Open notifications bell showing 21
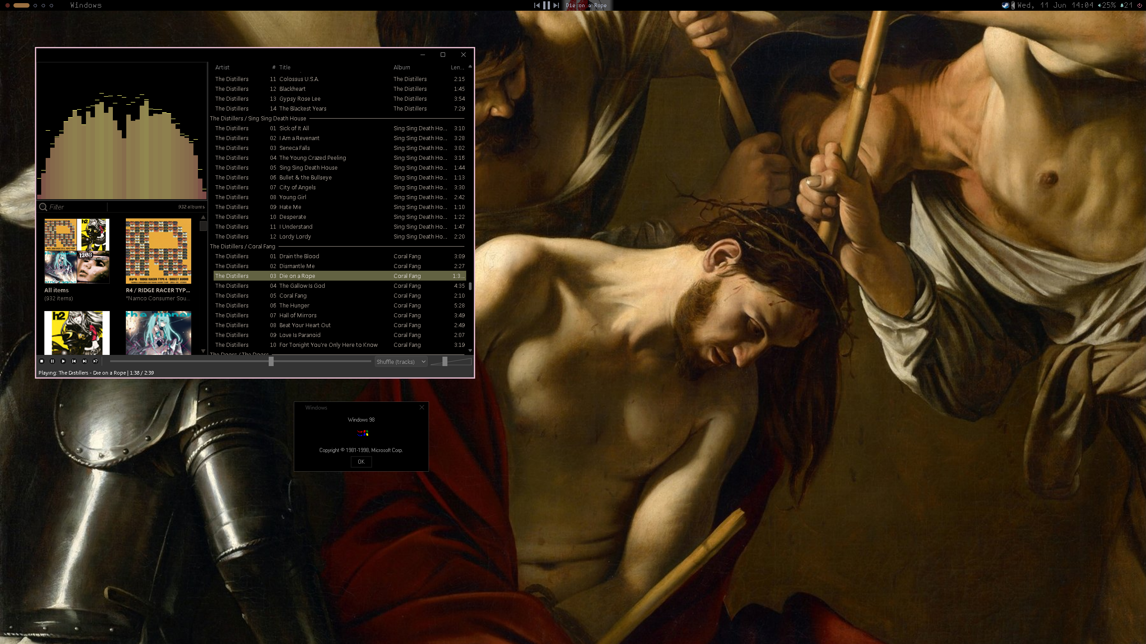The width and height of the screenshot is (1146, 644). (1126, 5)
